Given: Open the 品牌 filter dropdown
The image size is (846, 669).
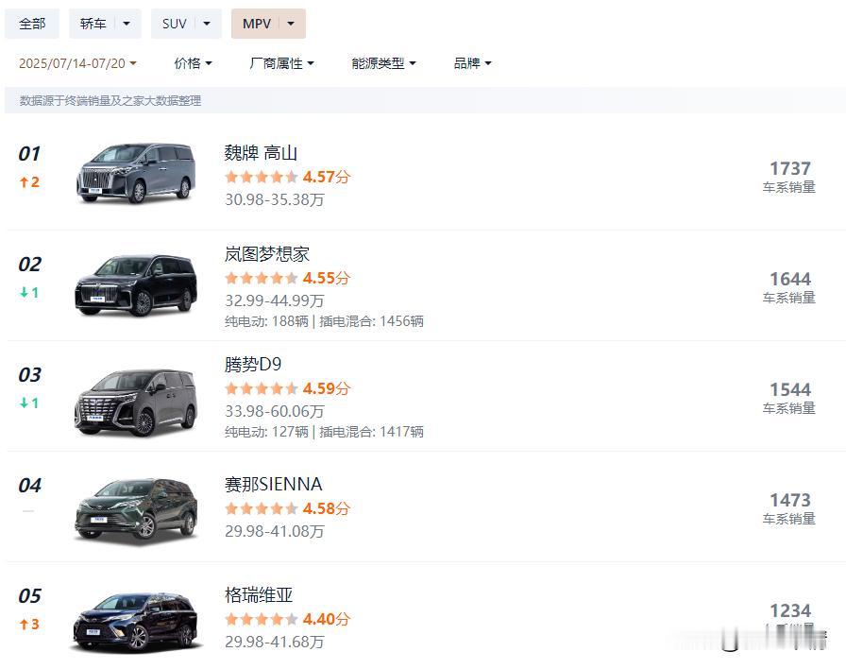Looking at the screenshot, I should coord(473,63).
